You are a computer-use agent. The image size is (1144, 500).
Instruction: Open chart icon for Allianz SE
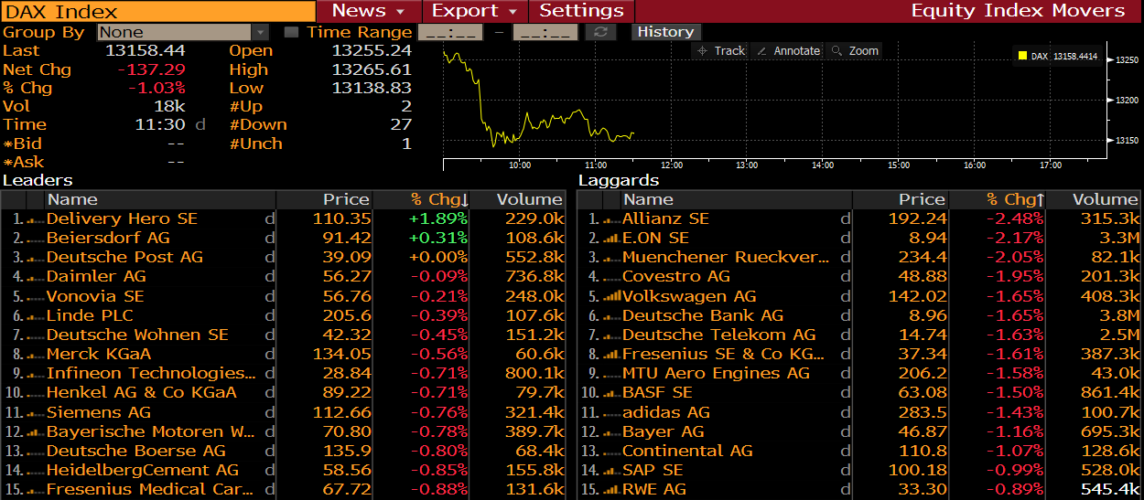pyautogui.click(x=611, y=219)
